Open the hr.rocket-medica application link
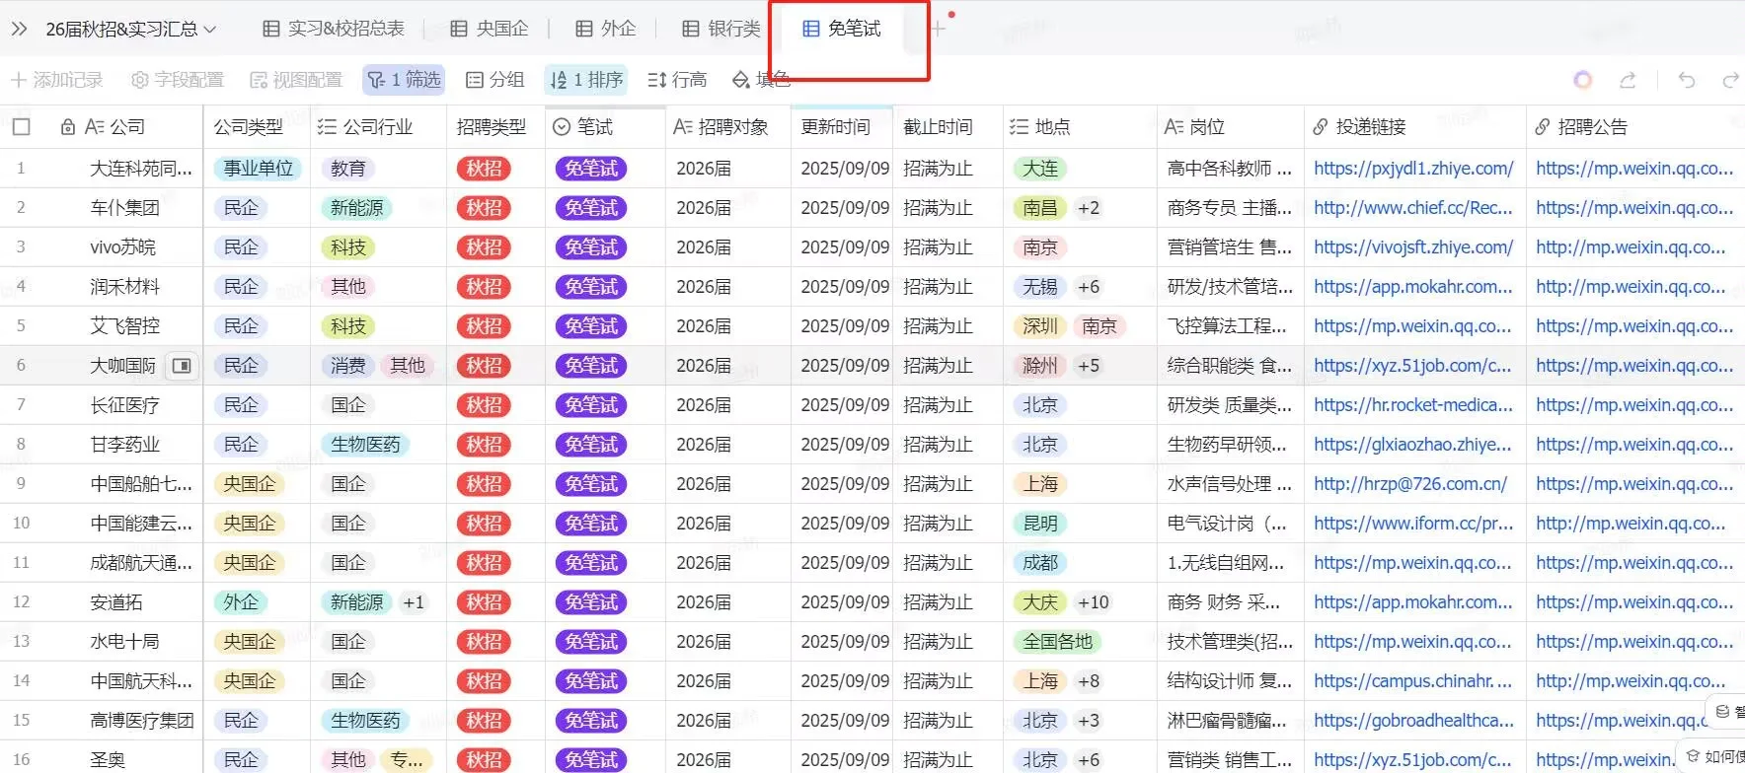Screen dimensions: 1745x773 coord(1413,405)
